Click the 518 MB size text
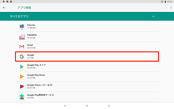Image resolution: width=174 pixels, height=109 pixels. [x=30, y=98]
